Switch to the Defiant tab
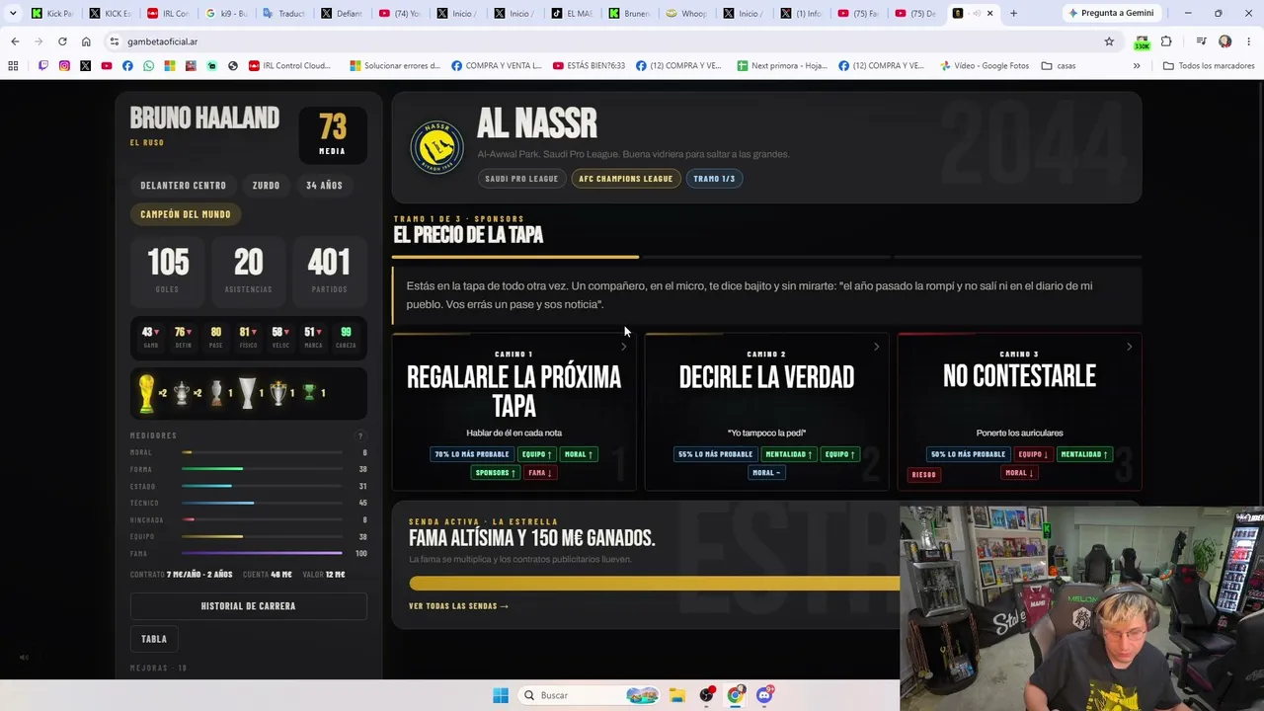This screenshot has width=1264, height=711. coord(342,13)
